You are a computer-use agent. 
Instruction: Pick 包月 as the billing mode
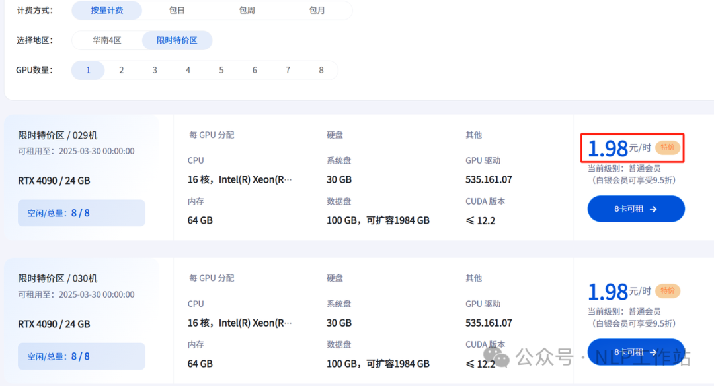click(317, 11)
